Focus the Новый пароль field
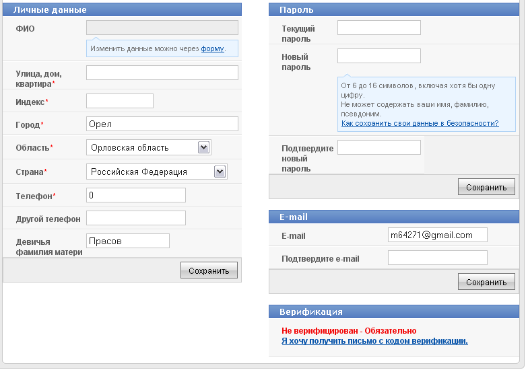The height and width of the screenshot is (374, 528). 378,56
